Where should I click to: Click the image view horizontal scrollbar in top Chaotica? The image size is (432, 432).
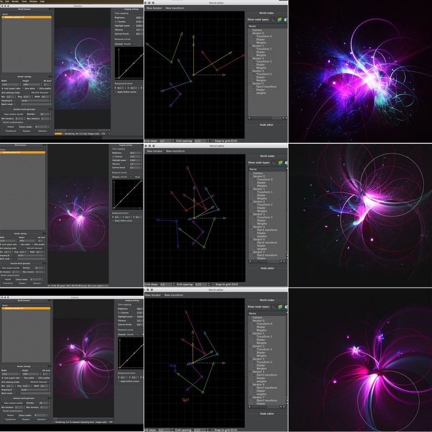click(x=83, y=130)
